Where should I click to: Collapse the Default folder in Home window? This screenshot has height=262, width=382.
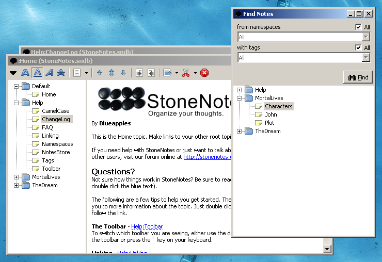pyautogui.click(x=17, y=86)
